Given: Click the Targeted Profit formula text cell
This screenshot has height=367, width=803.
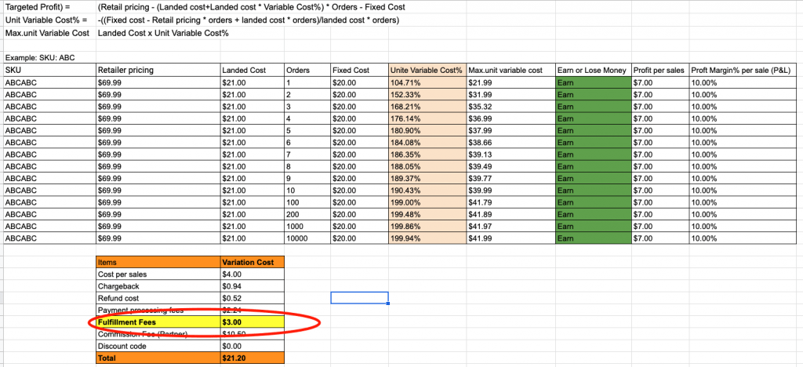Looking at the screenshot, I should (x=251, y=8).
